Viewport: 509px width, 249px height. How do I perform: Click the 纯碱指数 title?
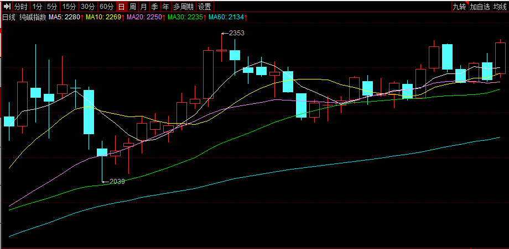33,18
